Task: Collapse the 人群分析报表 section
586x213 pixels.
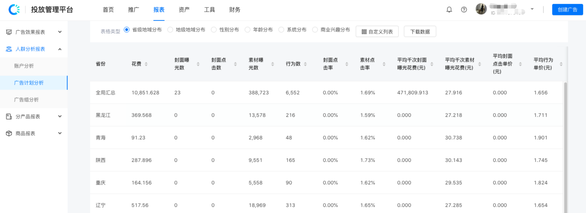Action: click(60, 49)
